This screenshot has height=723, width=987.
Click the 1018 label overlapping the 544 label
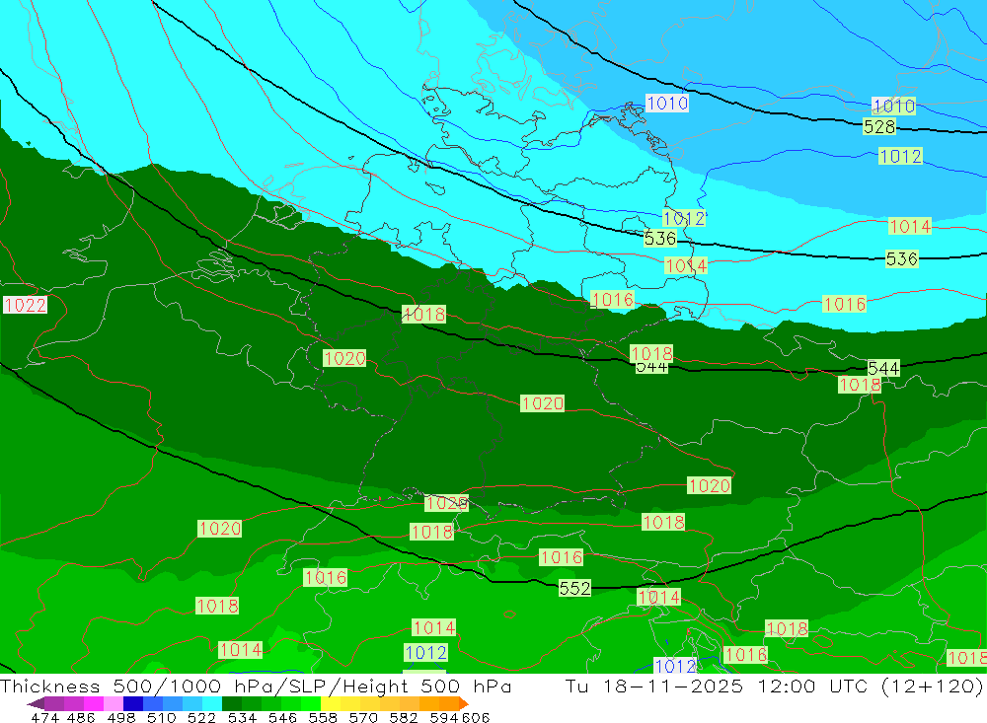click(651, 354)
